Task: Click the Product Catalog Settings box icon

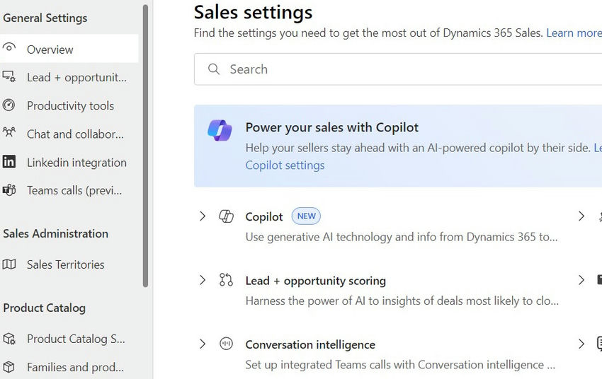Action: click(x=8, y=339)
